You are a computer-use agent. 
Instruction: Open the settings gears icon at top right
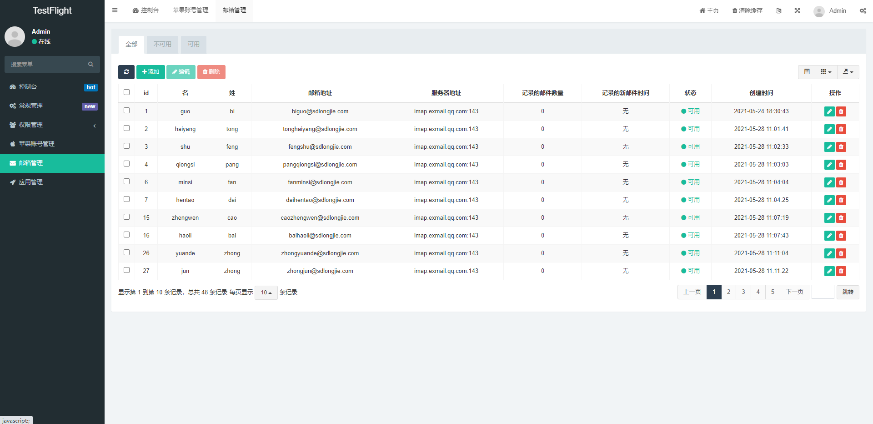click(863, 10)
